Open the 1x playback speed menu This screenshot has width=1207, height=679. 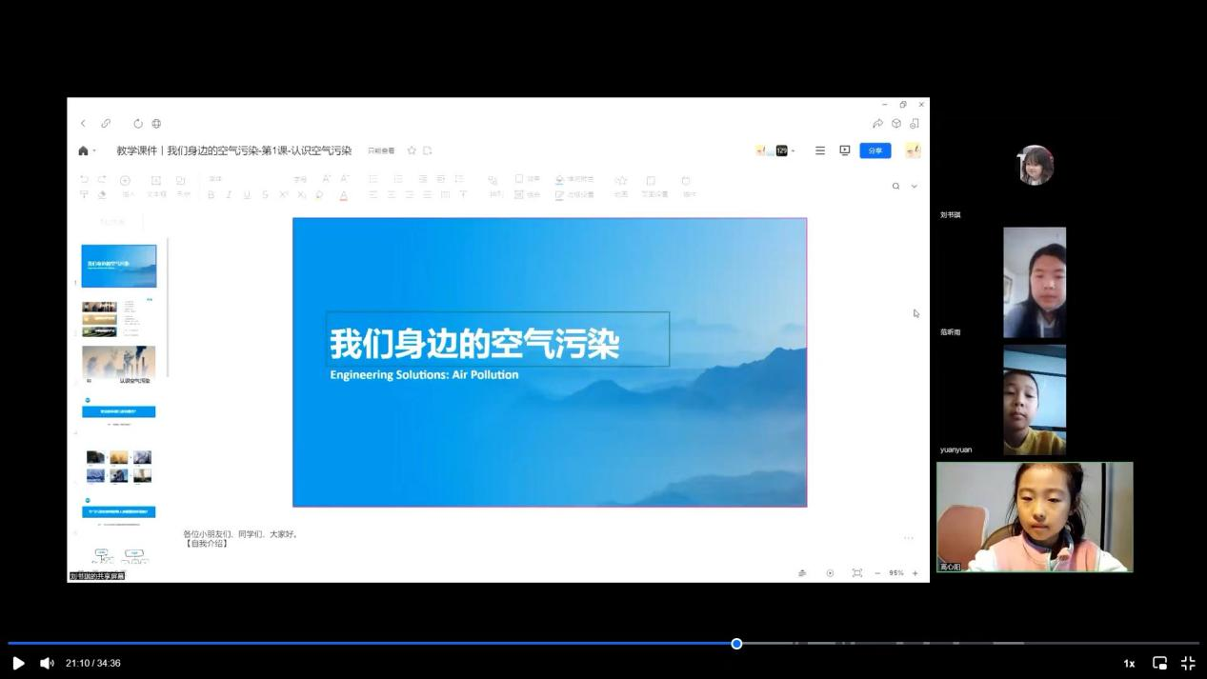[x=1129, y=664]
